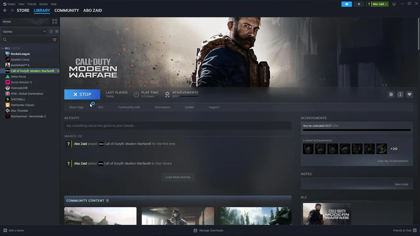
Task: Select Forza Horizon 5 in library
Action: point(21,82)
